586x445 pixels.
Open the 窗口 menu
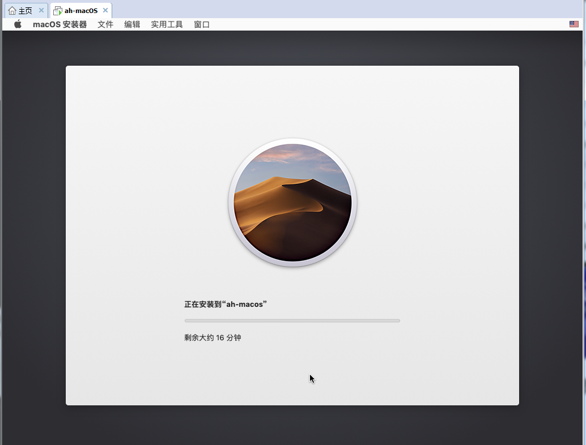pyautogui.click(x=202, y=24)
